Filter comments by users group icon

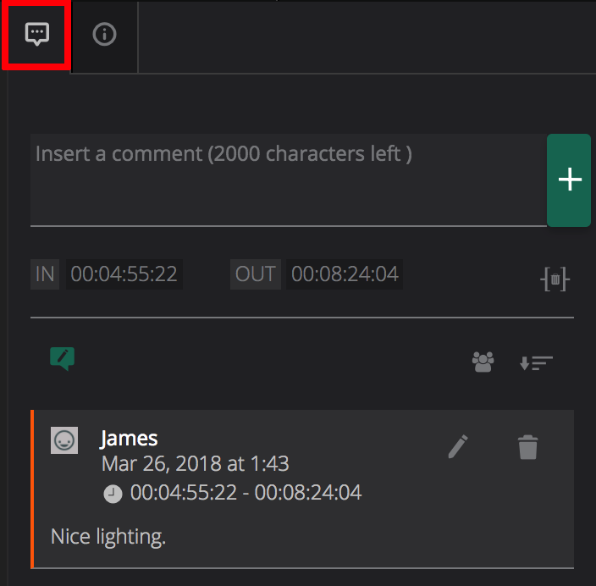483,362
